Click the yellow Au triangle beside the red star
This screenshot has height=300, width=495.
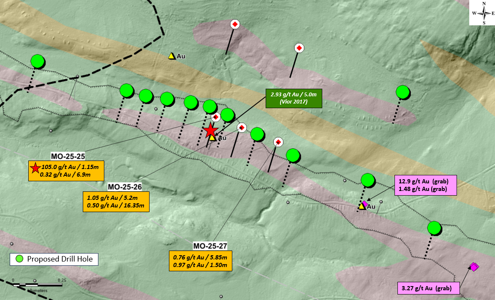[x=212, y=137]
